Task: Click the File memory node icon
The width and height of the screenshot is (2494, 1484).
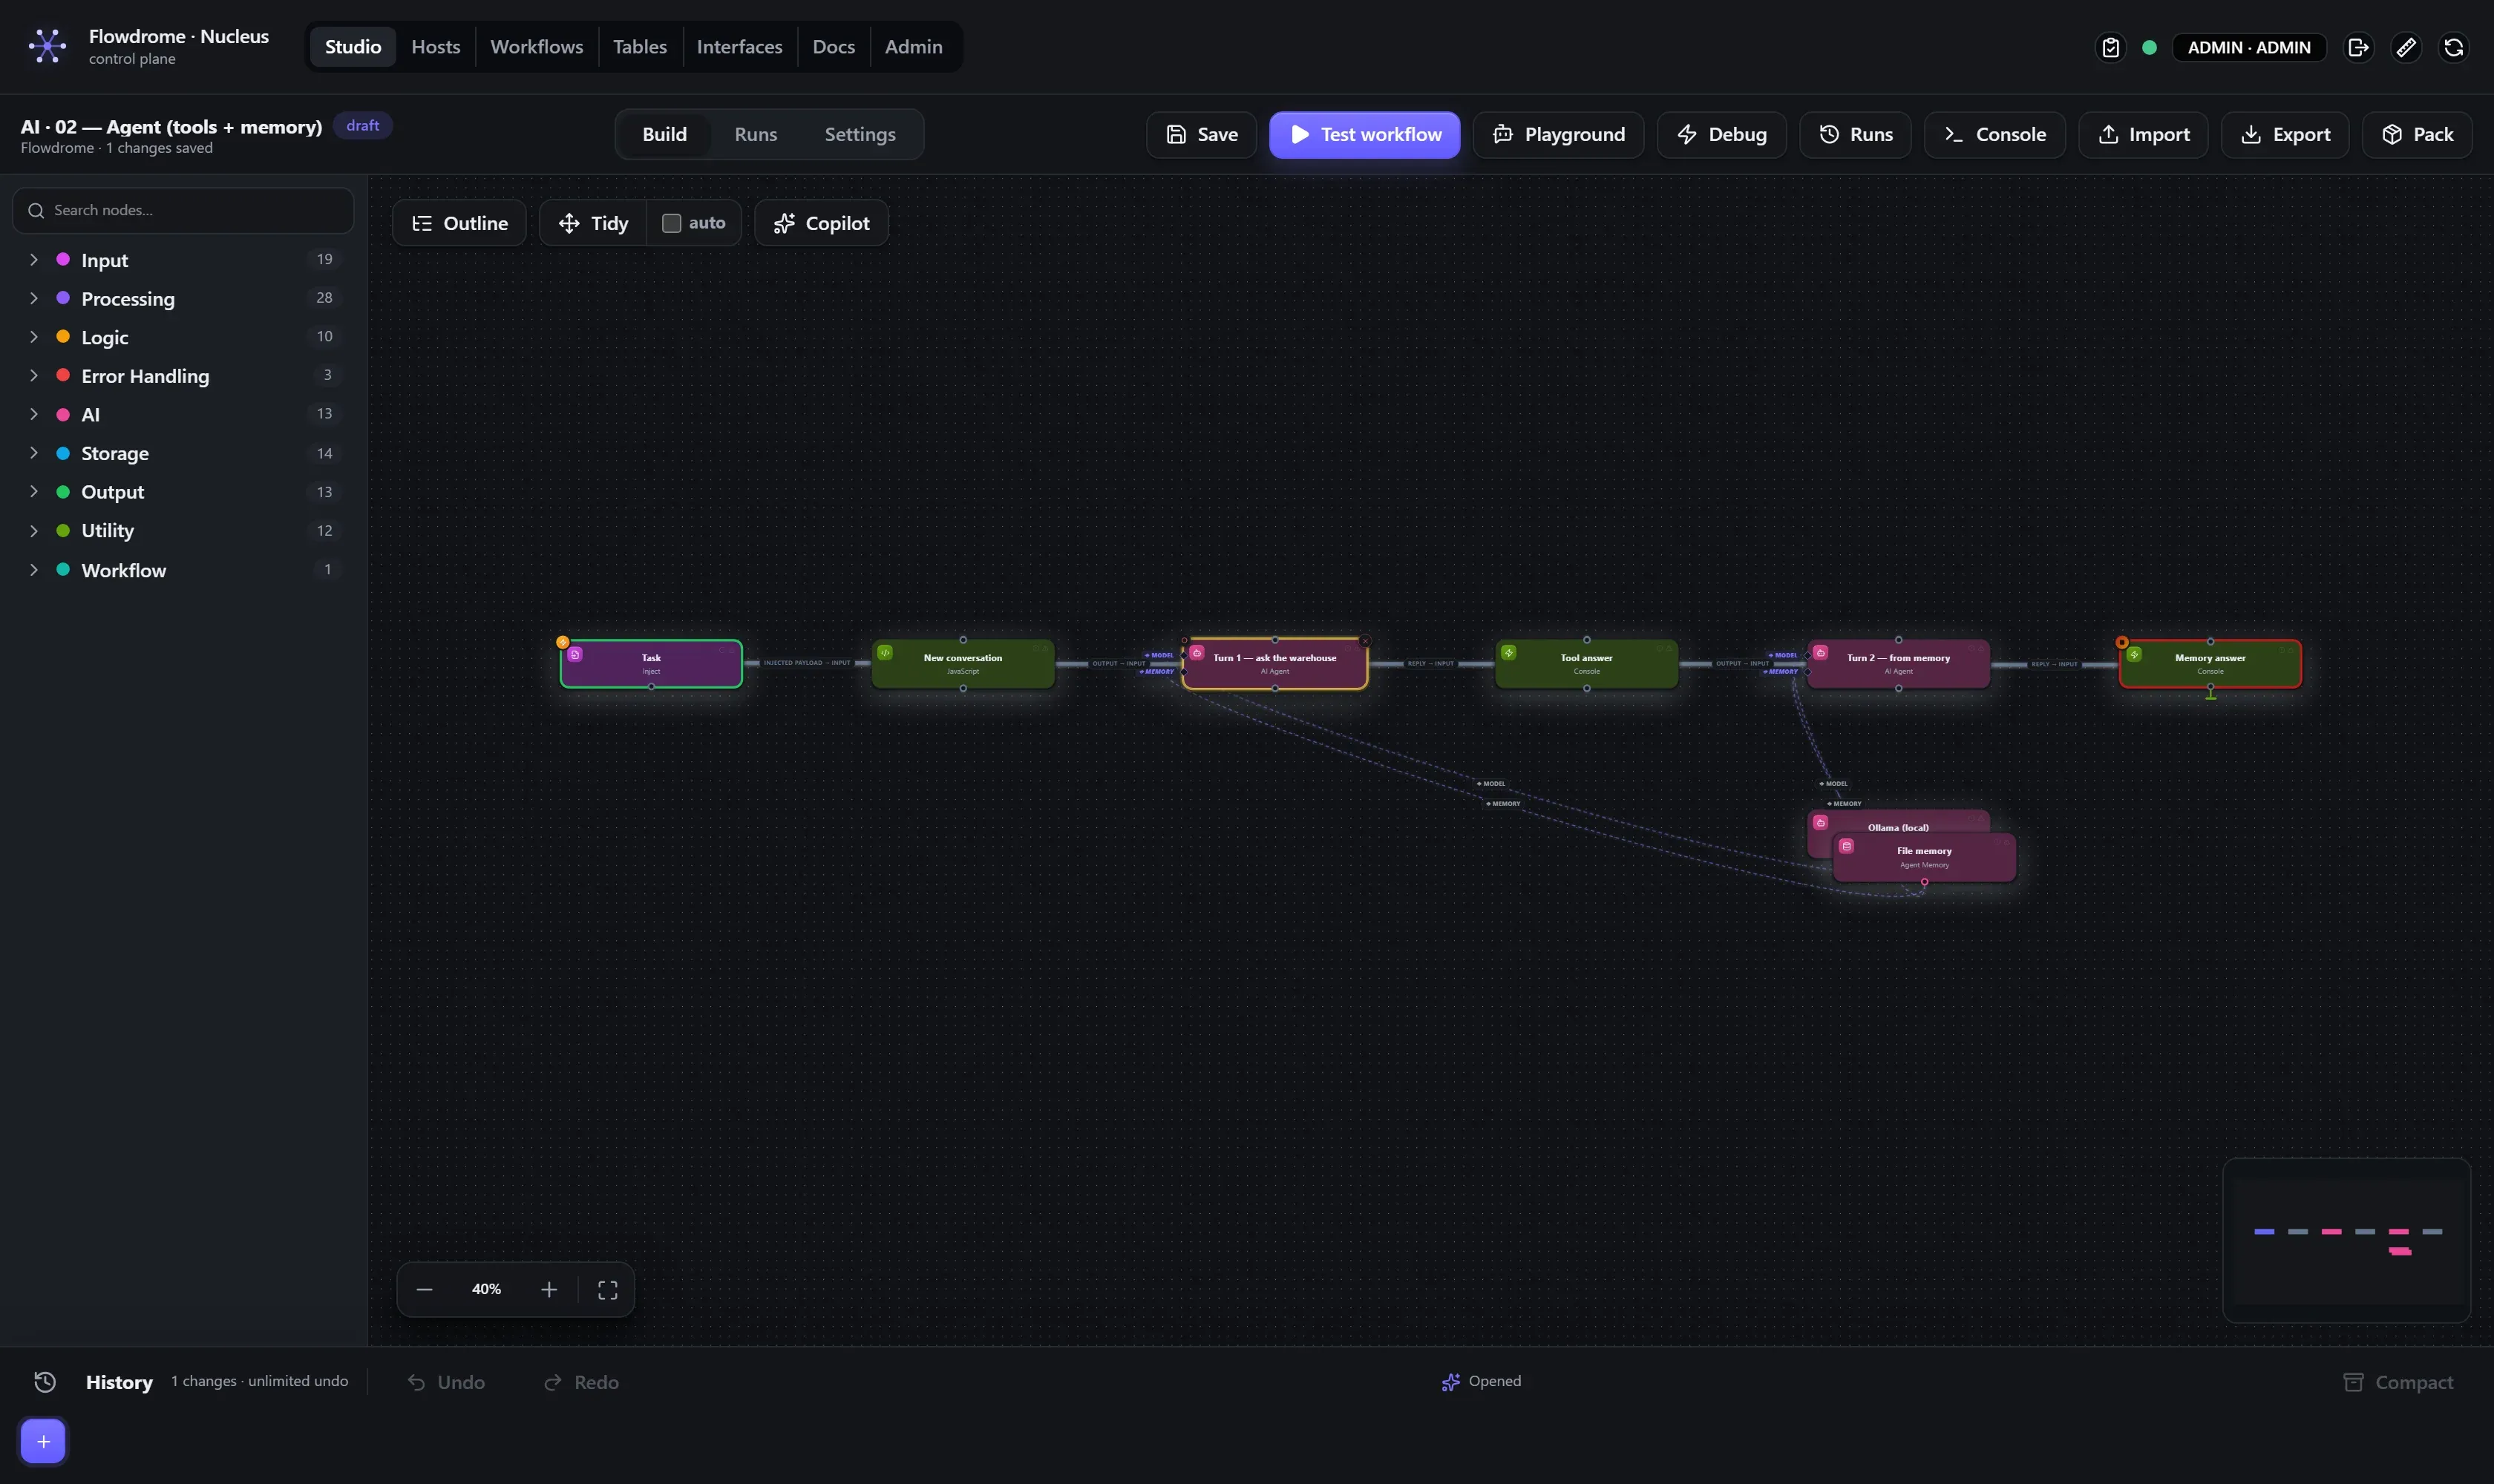Action: [1847, 846]
